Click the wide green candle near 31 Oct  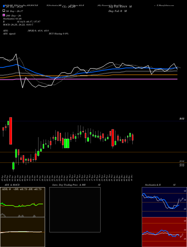[x=67, y=143]
